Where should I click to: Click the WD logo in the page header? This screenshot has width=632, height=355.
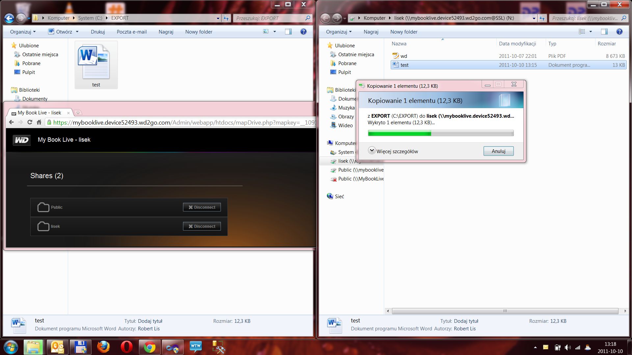[x=22, y=140]
